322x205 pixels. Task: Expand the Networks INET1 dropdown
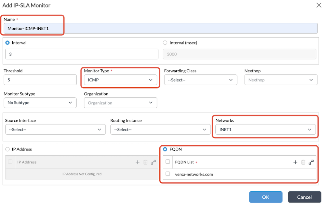point(265,129)
